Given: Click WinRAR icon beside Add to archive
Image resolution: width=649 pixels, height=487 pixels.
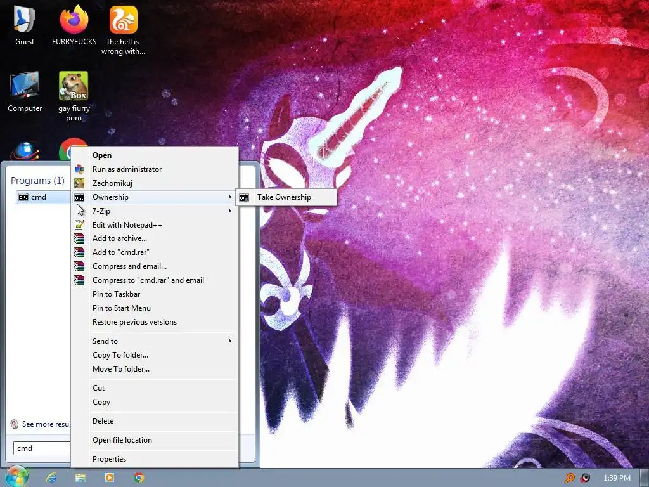Looking at the screenshot, I should coord(79,238).
